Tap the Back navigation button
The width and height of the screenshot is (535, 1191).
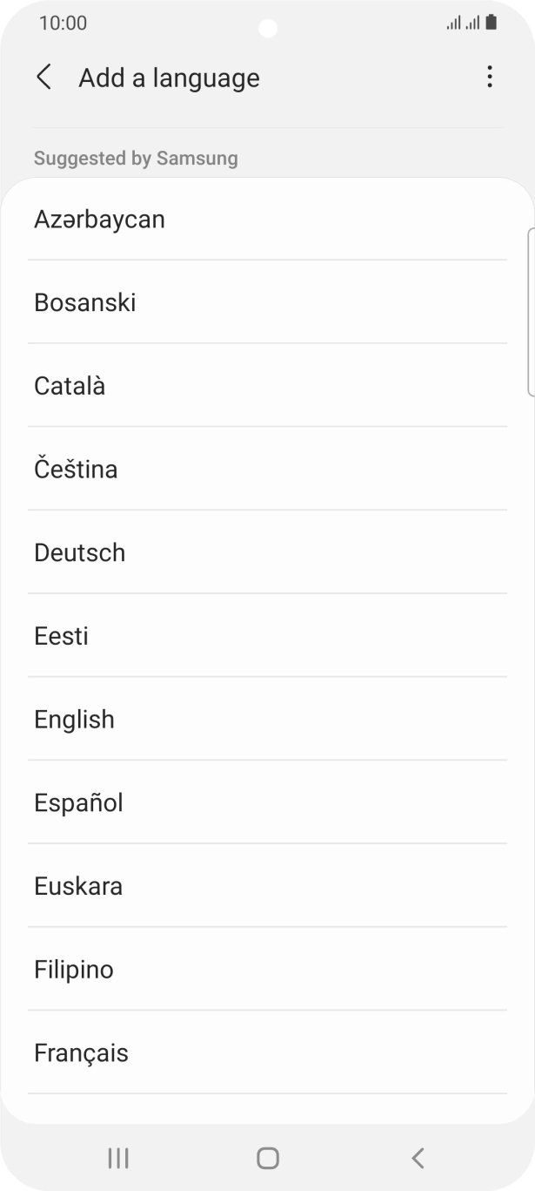point(418,1158)
